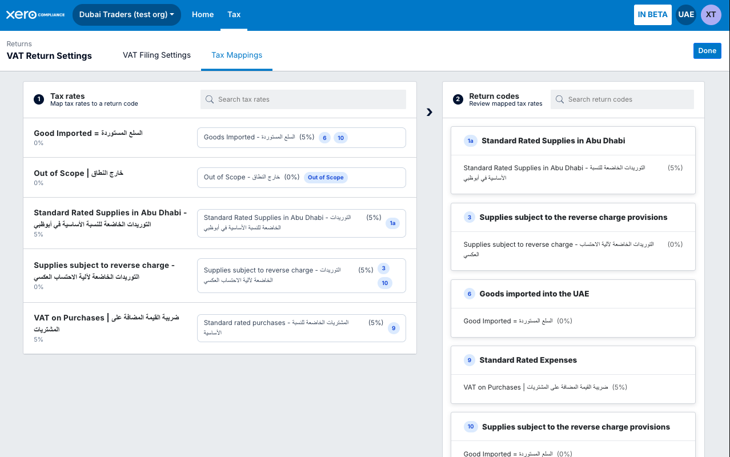Open the Standard Rated Supplies mapping selector
This screenshot has width=730, height=457.
tap(302, 223)
